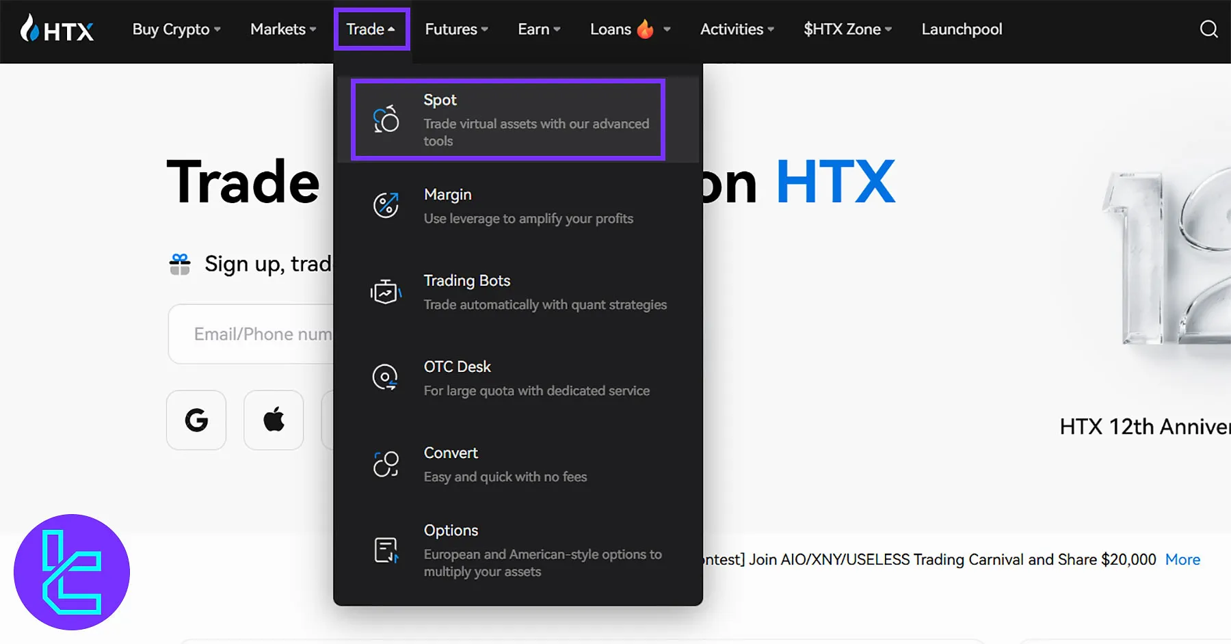Click the HTX logo

57,29
